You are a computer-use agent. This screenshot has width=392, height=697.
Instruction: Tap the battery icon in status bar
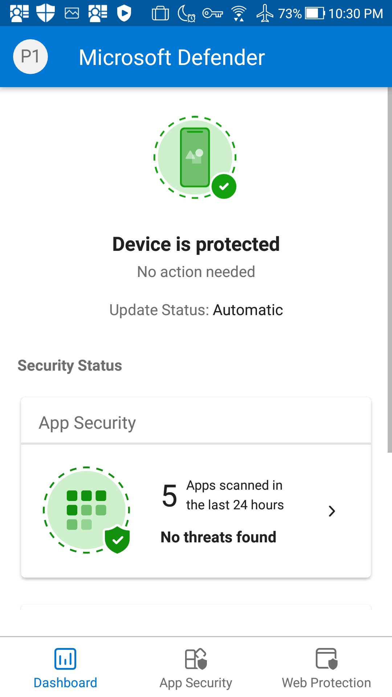click(x=315, y=13)
